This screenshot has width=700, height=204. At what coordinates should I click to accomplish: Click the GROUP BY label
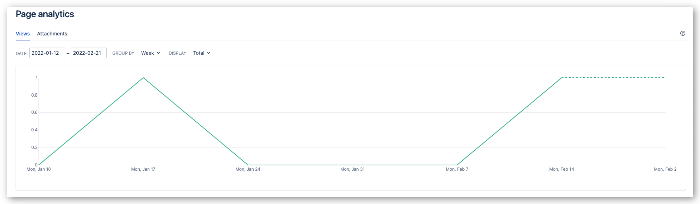coord(123,53)
